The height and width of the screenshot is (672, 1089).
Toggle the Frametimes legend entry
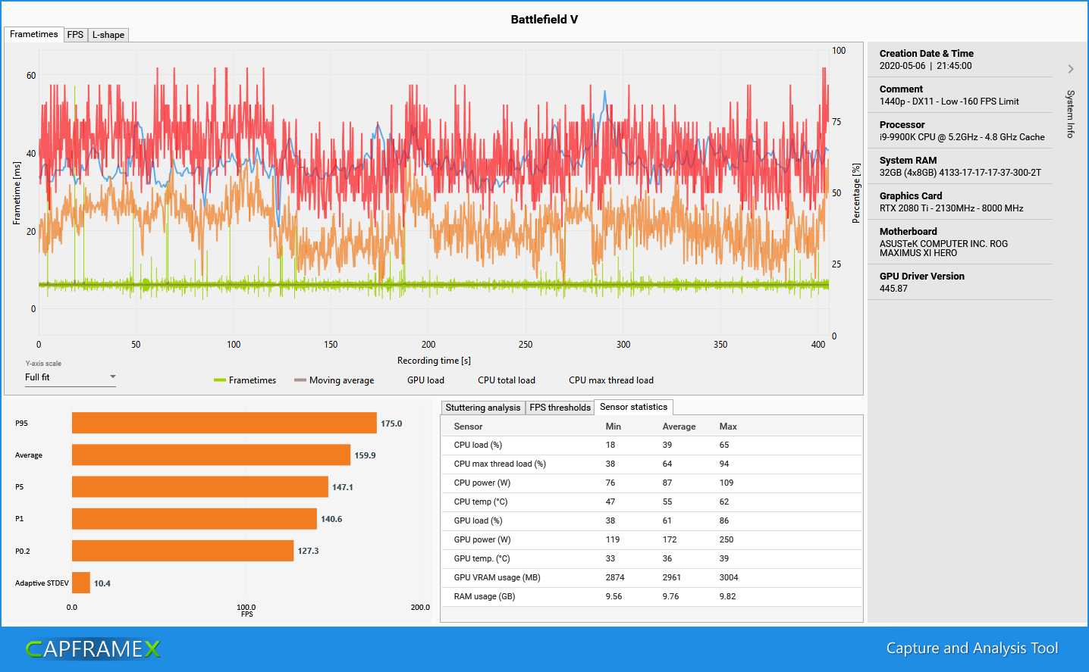click(x=245, y=380)
